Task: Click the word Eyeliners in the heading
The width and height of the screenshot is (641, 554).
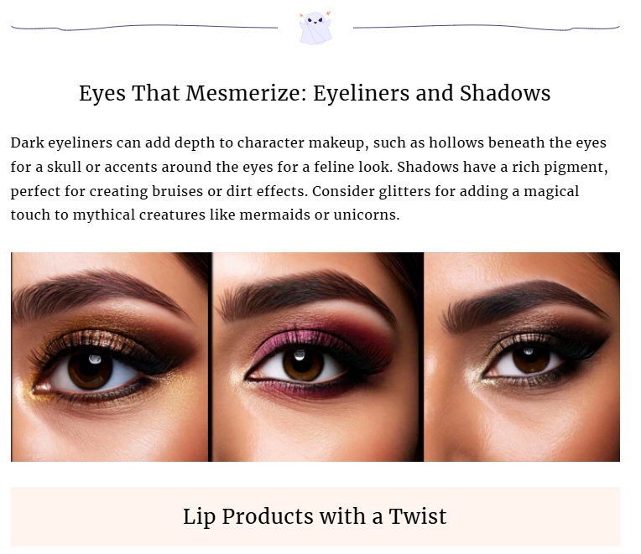Action: click(x=361, y=93)
